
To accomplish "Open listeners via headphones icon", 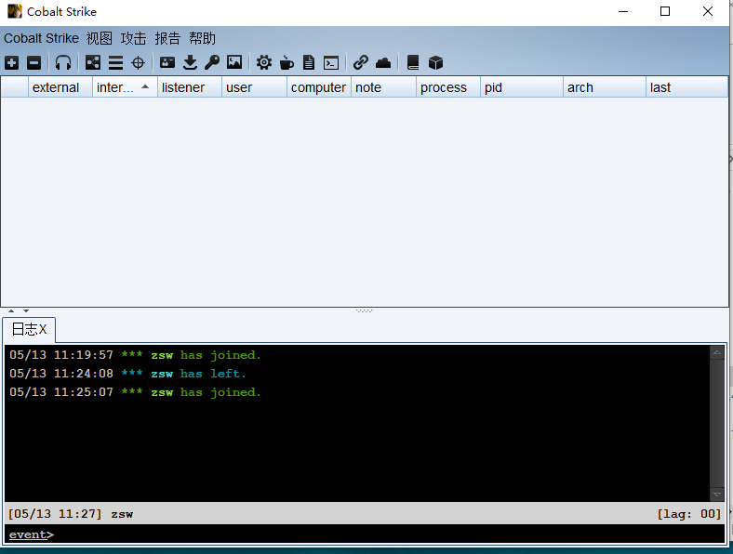I will (63, 62).
